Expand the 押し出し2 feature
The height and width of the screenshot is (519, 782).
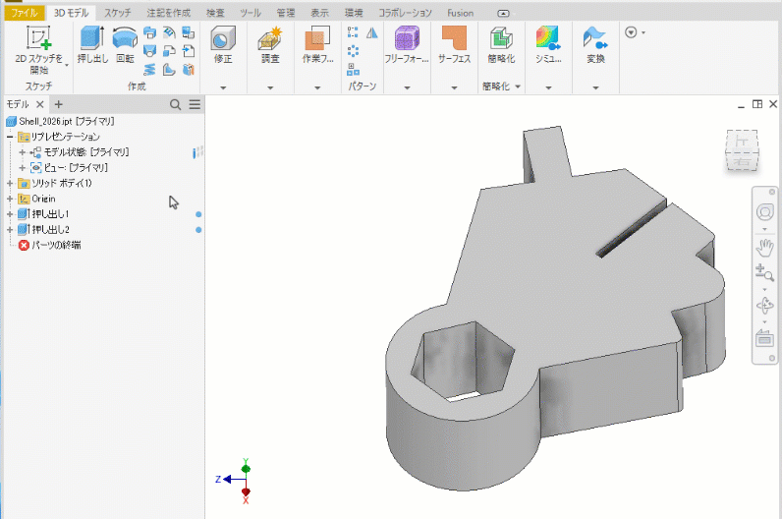pos(10,230)
